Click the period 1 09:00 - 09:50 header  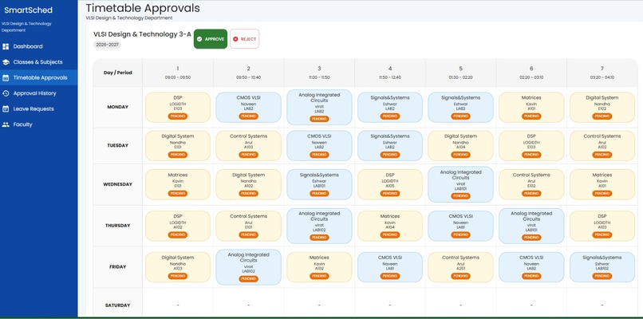178,73
